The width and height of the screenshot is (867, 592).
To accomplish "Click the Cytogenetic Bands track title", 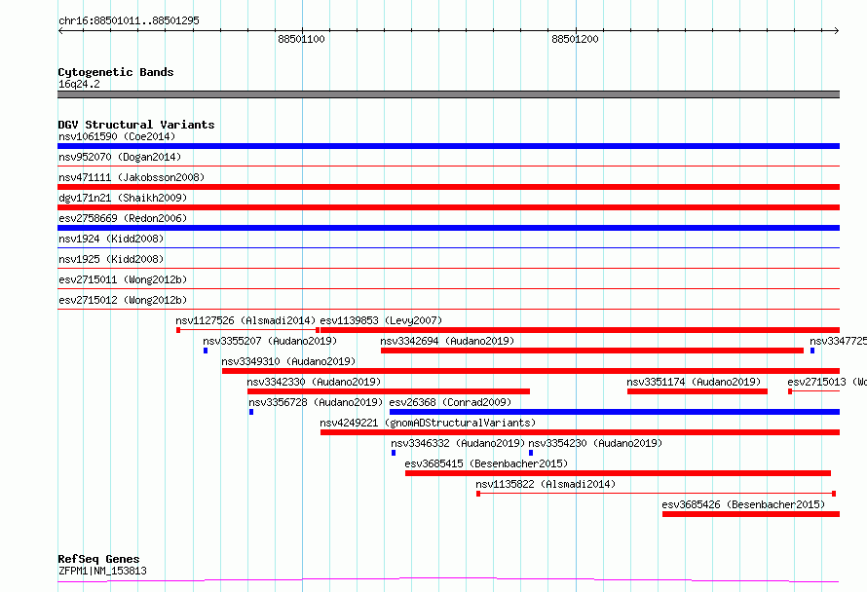I will pyautogui.click(x=116, y=72).
